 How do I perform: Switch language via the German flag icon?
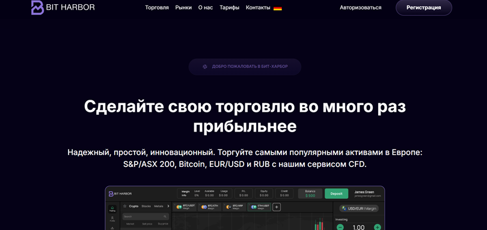pos(278,8)
